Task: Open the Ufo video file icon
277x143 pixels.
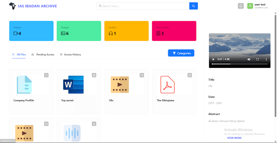Action: pyautogui.click(x=120, y=85)
